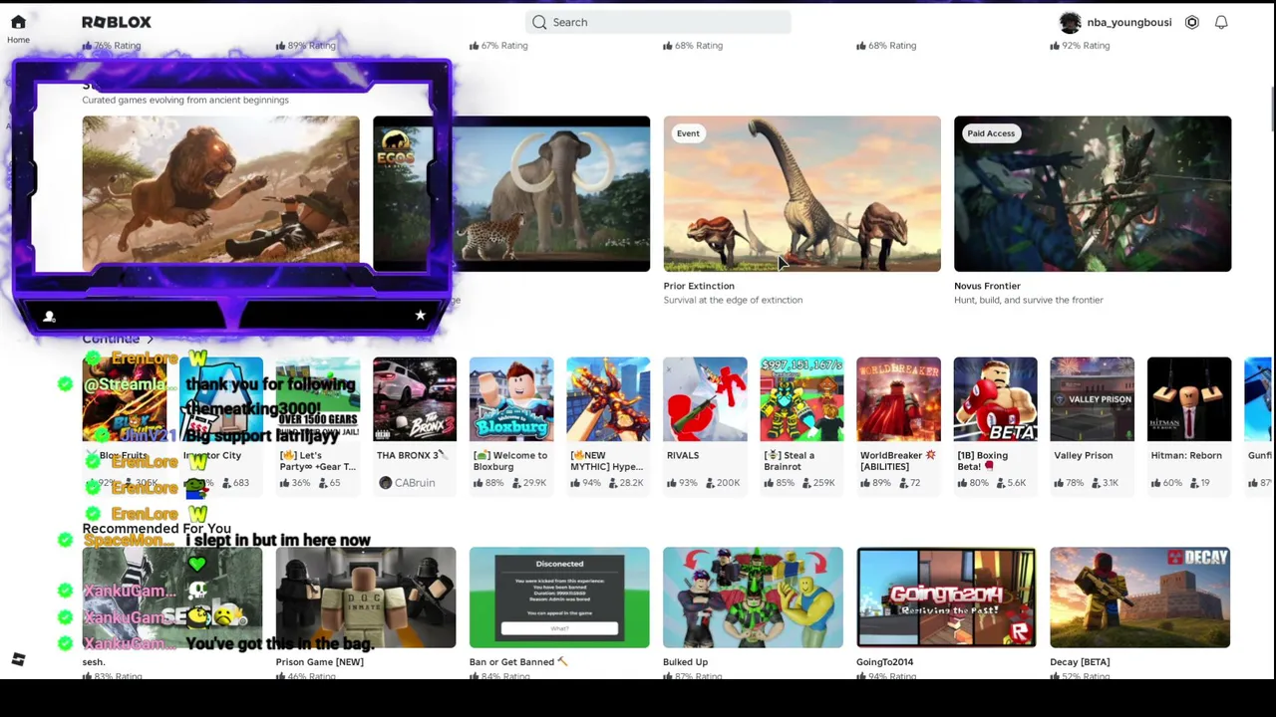This screenshot has height=717, width=1276.
Task: Open the notifications bell
Action: tap(1221, 22)
